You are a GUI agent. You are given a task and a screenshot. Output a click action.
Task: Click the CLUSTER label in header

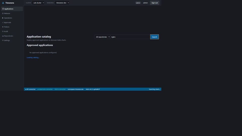tap(28, 3)
